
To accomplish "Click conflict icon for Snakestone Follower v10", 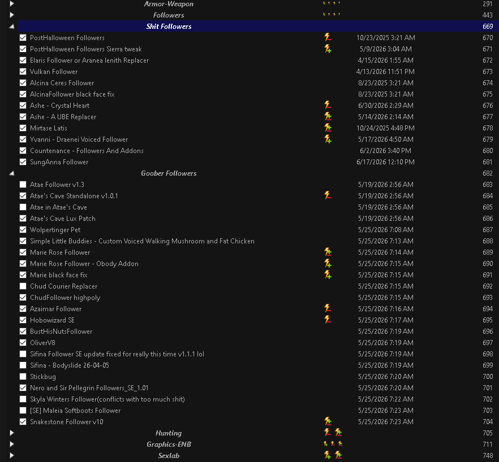I will (328, 422).
